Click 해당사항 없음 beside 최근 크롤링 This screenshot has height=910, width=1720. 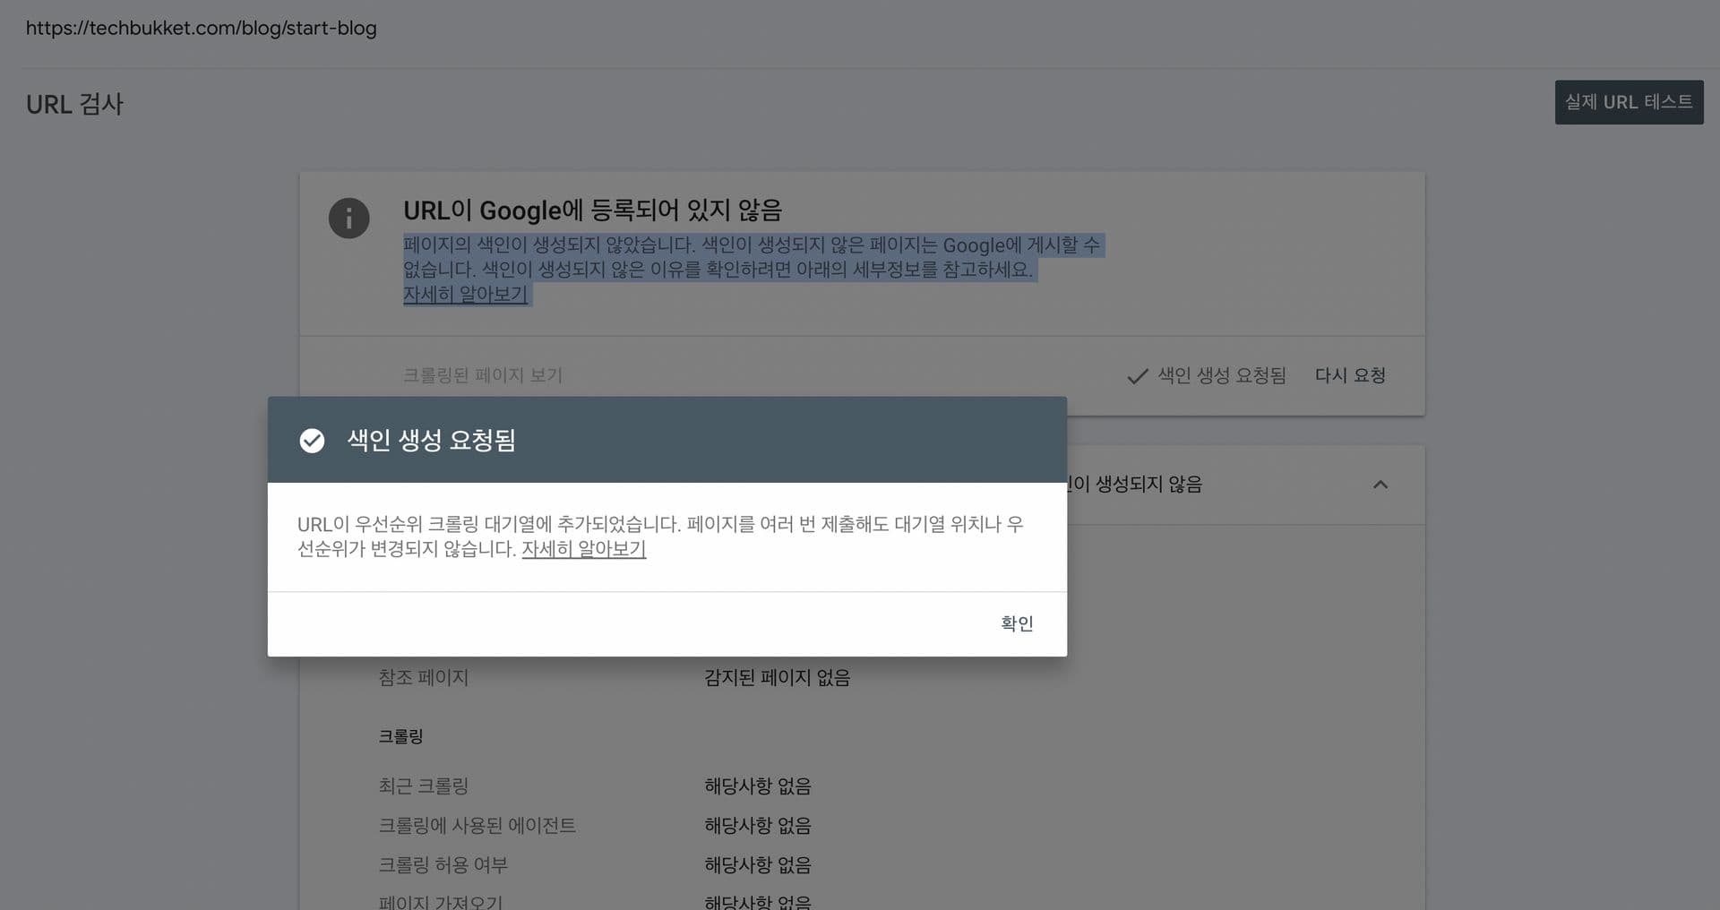click(758, 786)
